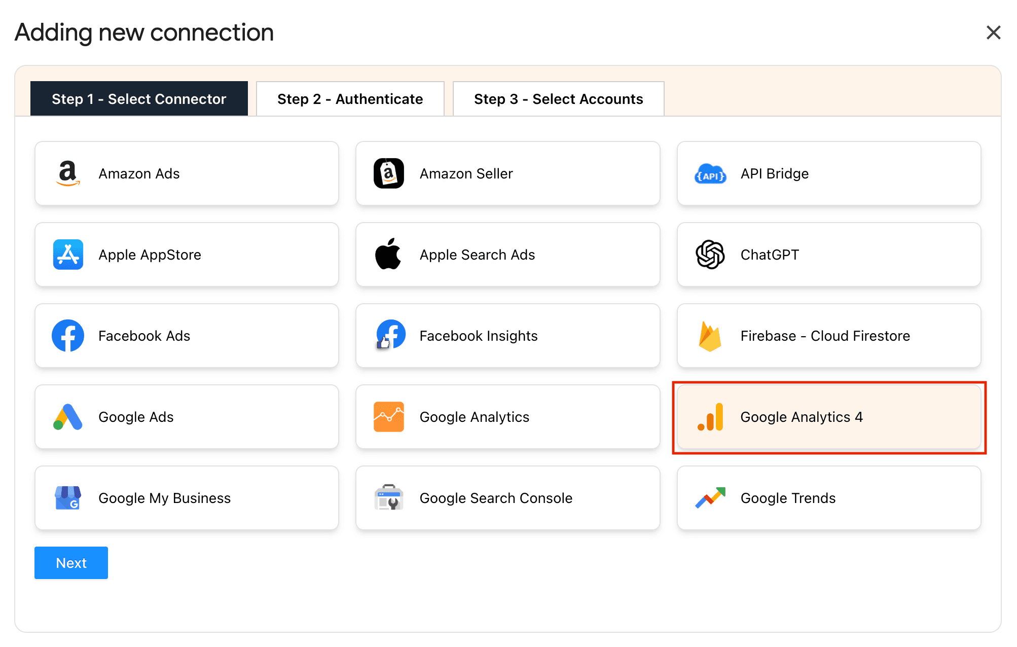
Task: Select the Facebook Insights thumbs-up icon
Action: (389, 336)
